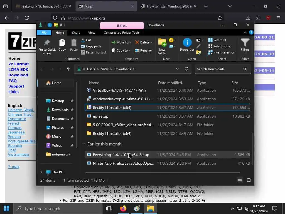Expand This PC in navigation pane

tap(41, 172)
